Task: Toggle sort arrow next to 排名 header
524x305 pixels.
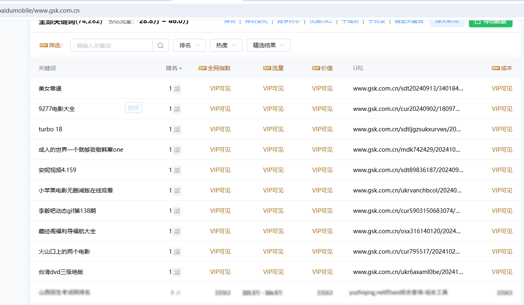Action: [181, 69]
